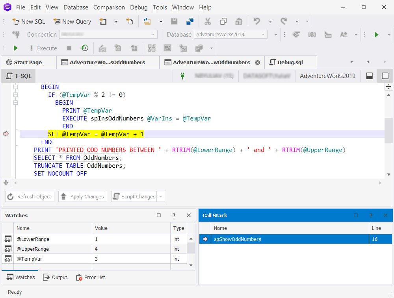Click the Undo arrow icon
This screenshot has width=394, height=298.
point(256,22)
